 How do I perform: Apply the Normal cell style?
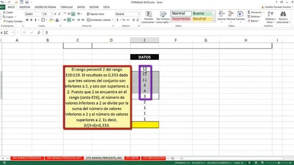(181, 13)
